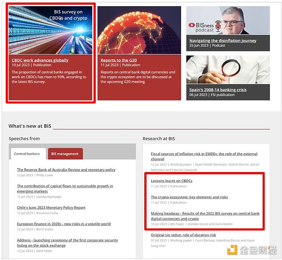
Task: Open Fiscal sources of inflation risk paper
Action: pyautogui.click(x=204, y=157)
